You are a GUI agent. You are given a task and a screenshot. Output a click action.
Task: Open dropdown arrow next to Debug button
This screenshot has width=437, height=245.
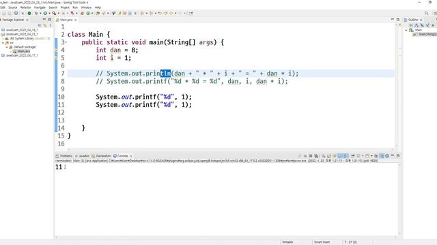pyautogui.click(x=40, y=14)
